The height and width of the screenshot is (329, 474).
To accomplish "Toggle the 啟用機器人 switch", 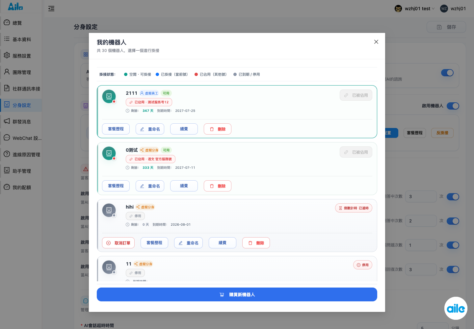I will click(453, 106).
